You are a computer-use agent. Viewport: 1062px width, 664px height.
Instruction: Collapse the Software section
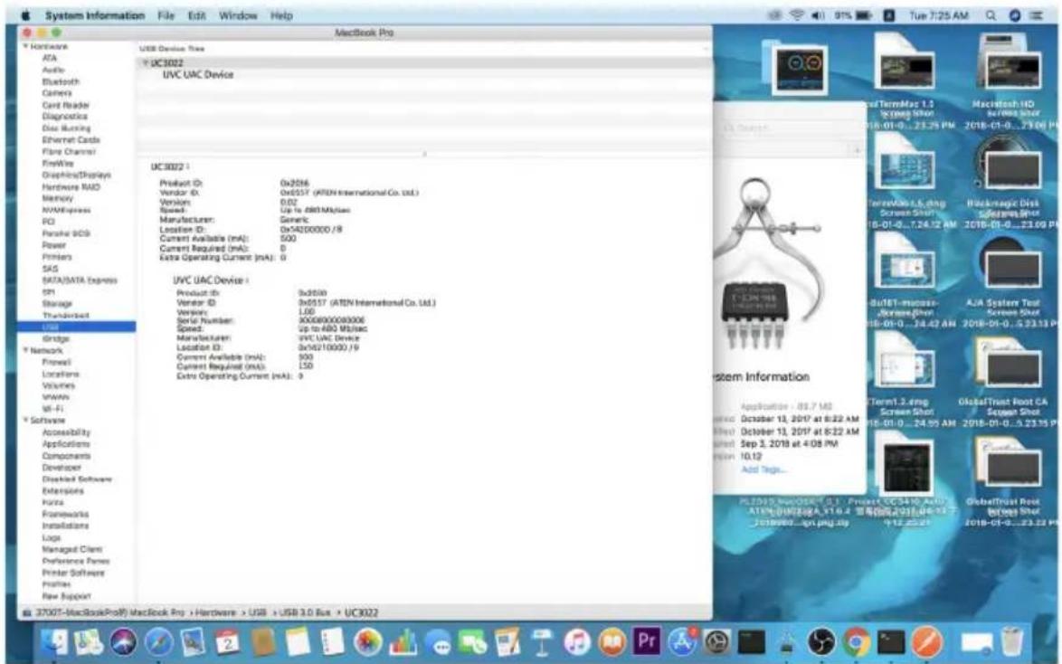[x=25, y=420]
